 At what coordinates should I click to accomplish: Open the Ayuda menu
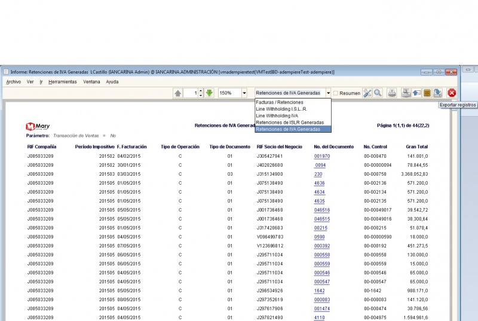pyautogui.click(x=112, y=82)
